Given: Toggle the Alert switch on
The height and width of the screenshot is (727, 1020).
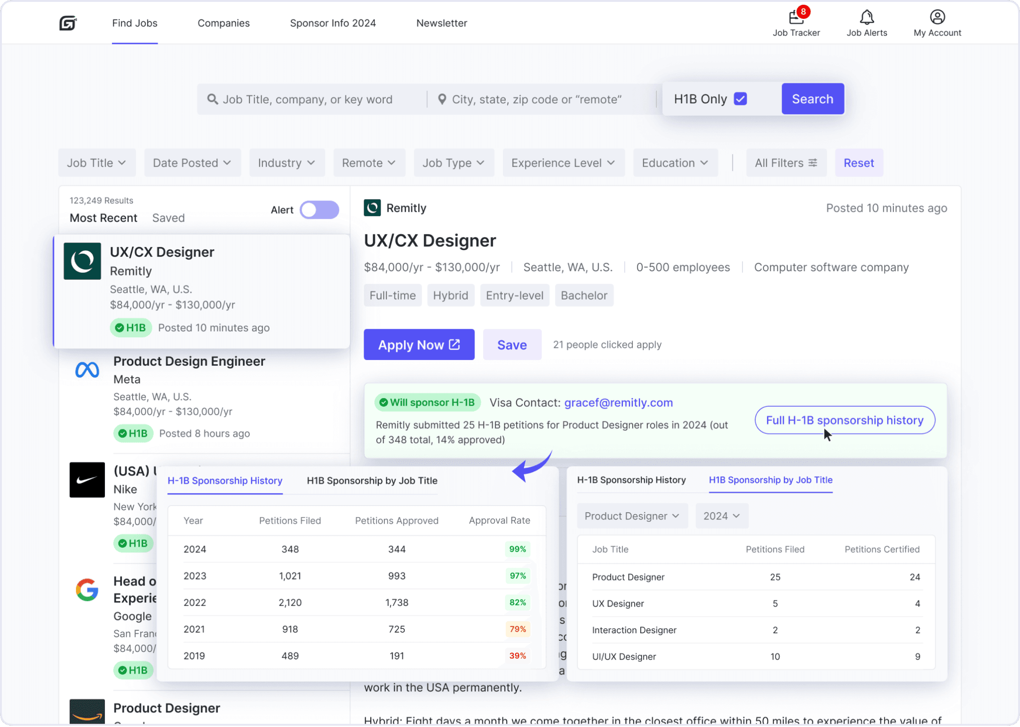Looking at the screenshot, I should point(320,210).
